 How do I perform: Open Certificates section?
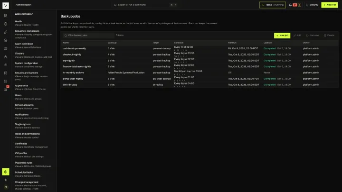point(34,145)
